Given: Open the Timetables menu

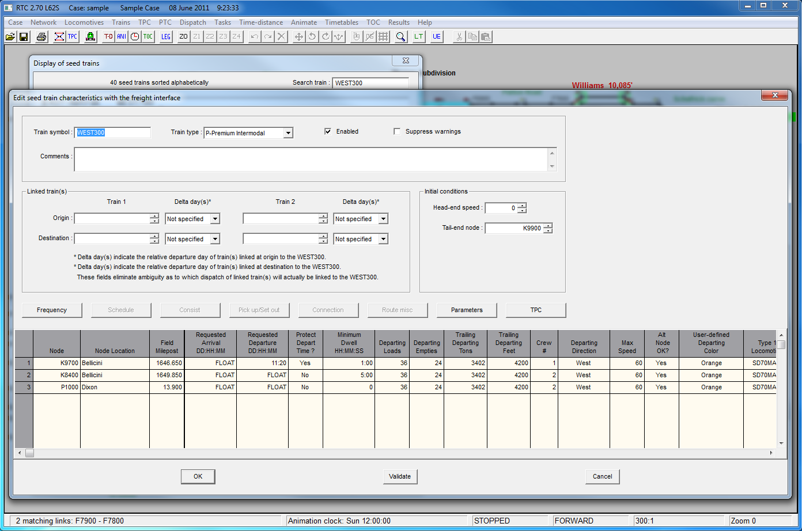Looking at the screenshot, I should tap(341, 22).
